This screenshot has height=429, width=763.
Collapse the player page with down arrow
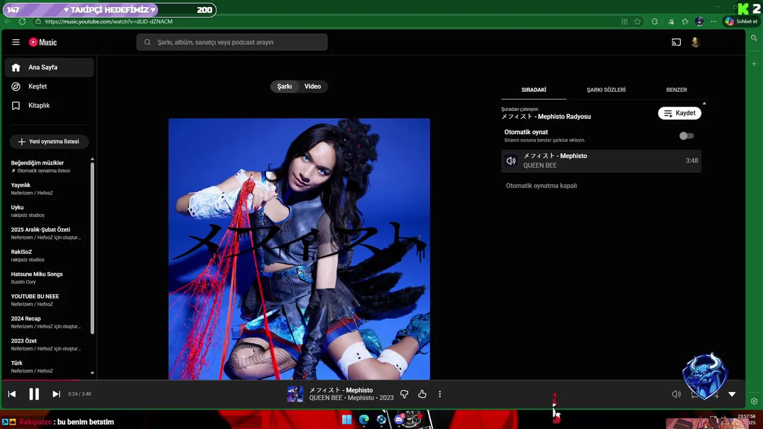732,394
